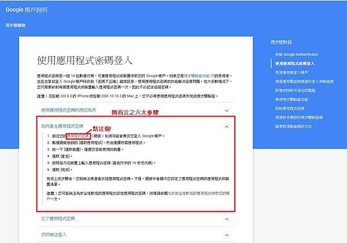Click step 6 text 選取 [完成]

(x=62, y=170)
